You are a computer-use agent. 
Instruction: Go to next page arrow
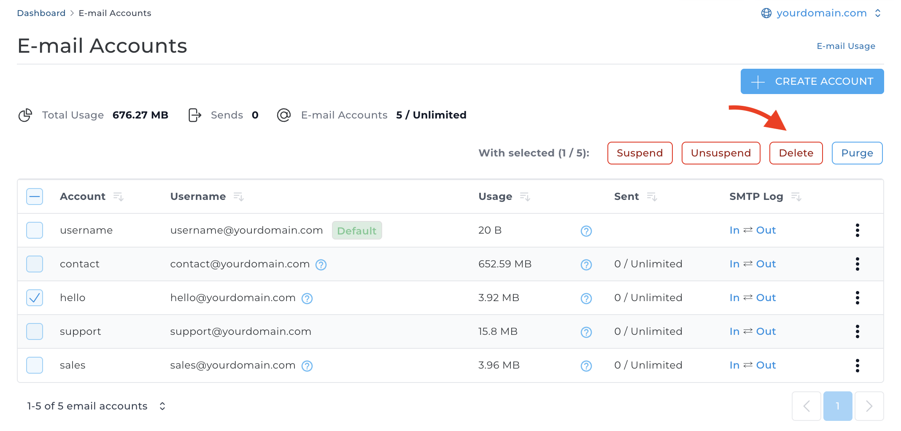[869, 406]
